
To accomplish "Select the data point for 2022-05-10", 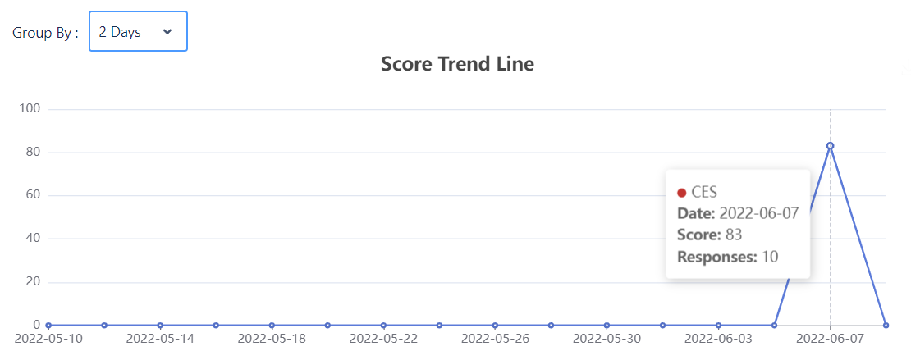I will [x=48, y=326].
